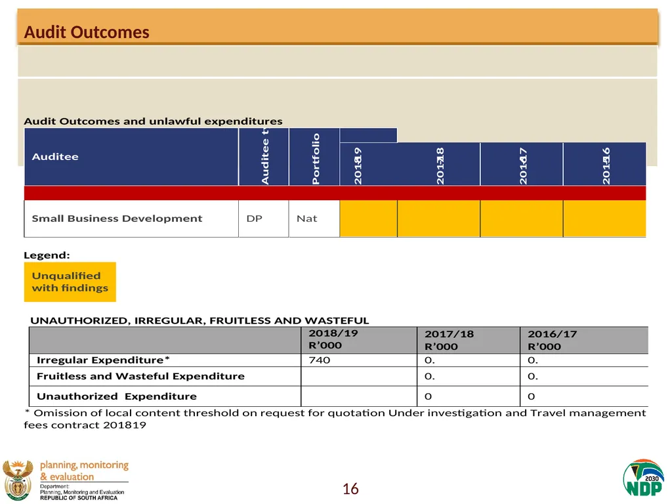Click the Auditee column header
The width and height of the screenshot is (672, 504).
point(131,157)
